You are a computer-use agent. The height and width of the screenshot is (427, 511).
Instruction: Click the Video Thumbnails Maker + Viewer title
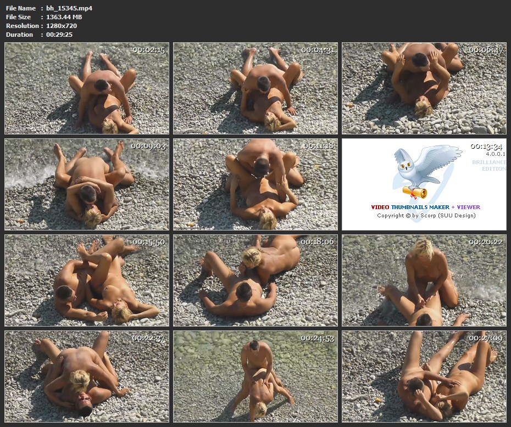coord(425,207)
